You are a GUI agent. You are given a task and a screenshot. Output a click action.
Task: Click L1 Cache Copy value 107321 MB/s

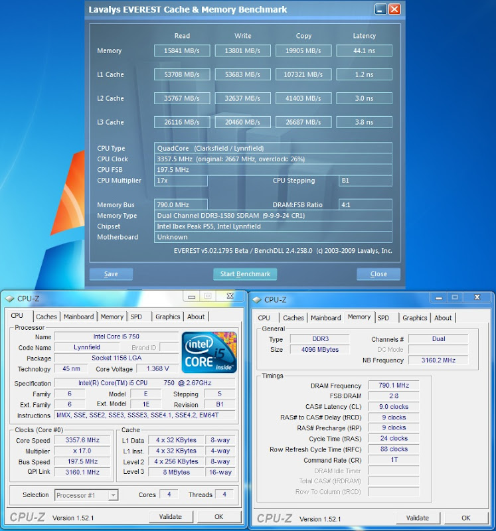tap(303, 74)
